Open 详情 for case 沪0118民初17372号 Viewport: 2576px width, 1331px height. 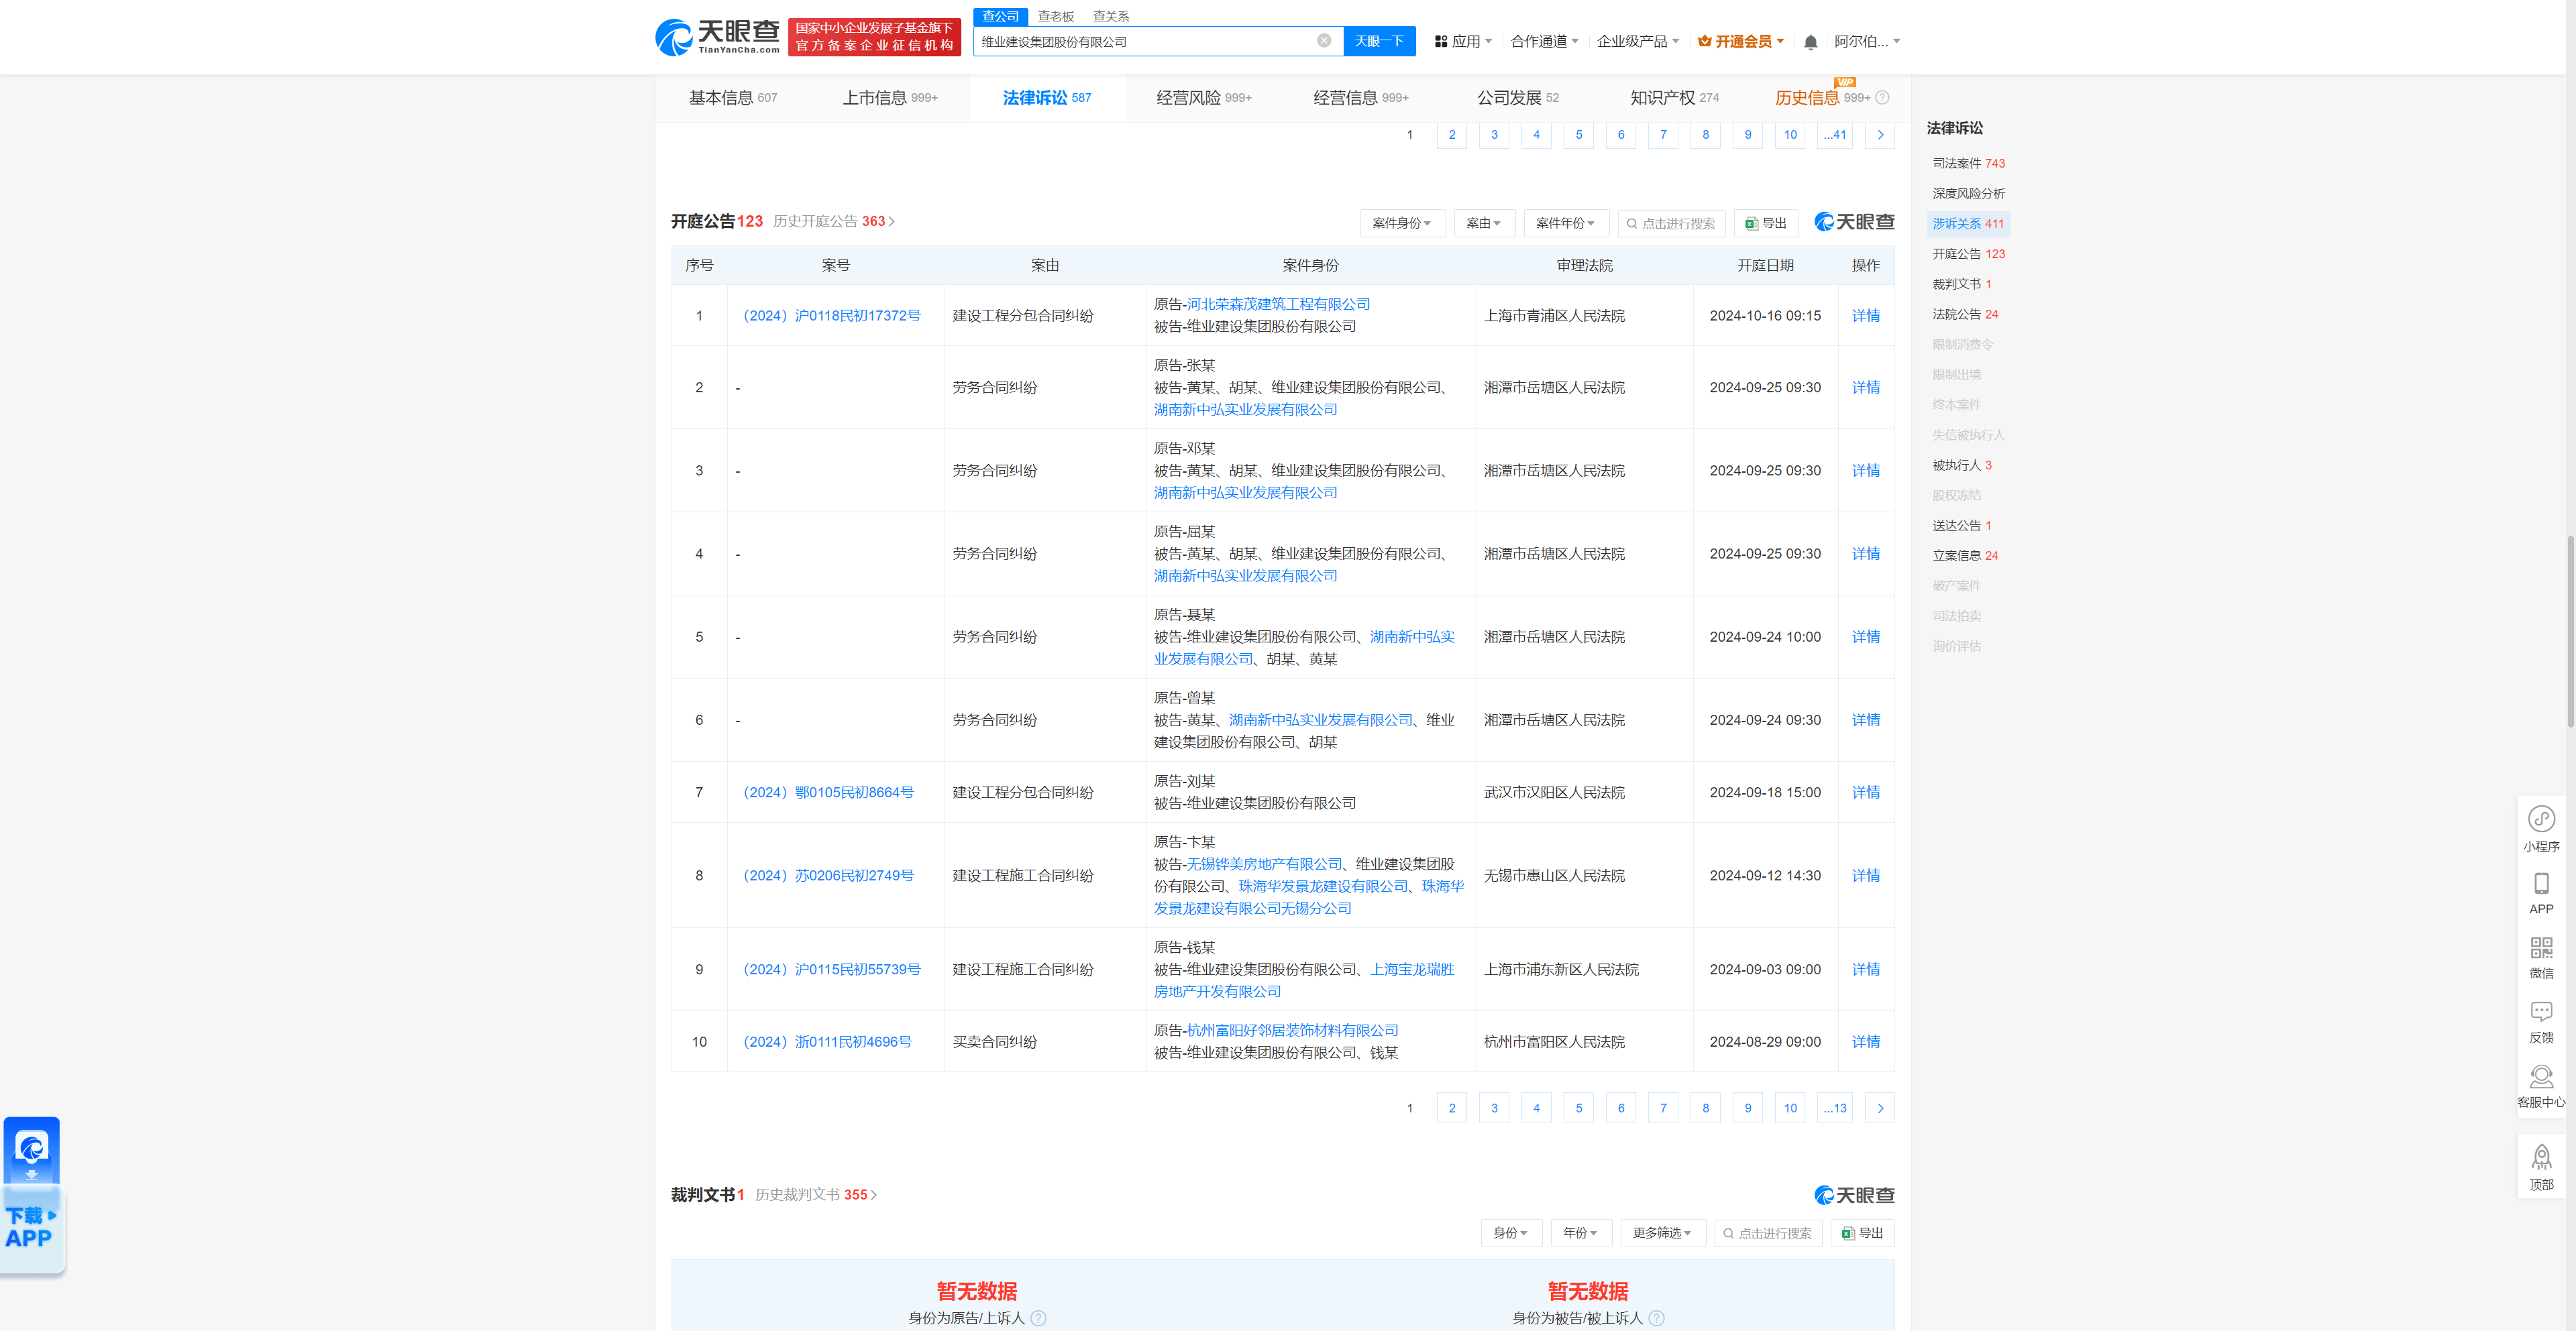[1865, 316]
